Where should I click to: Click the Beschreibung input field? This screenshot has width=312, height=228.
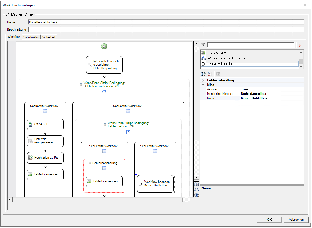click(x=166, y=29)
